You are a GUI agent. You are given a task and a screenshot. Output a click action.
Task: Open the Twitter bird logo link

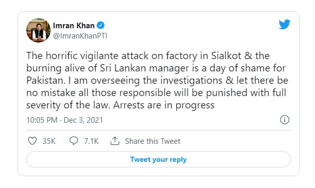point(284,24)
